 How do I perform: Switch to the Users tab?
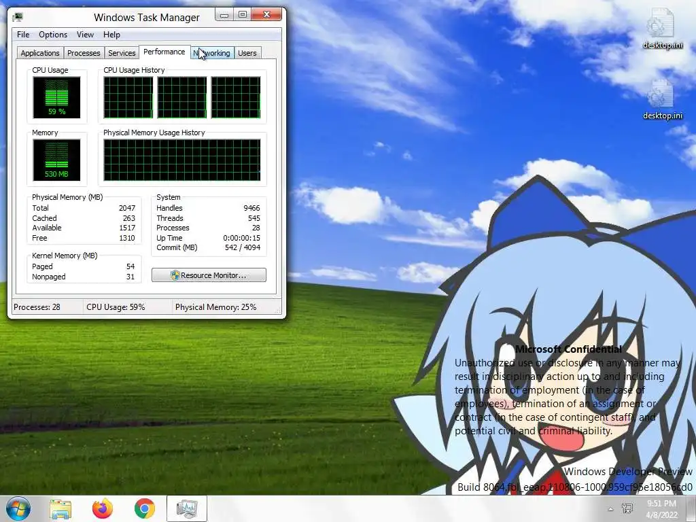[x=247, y=53]
